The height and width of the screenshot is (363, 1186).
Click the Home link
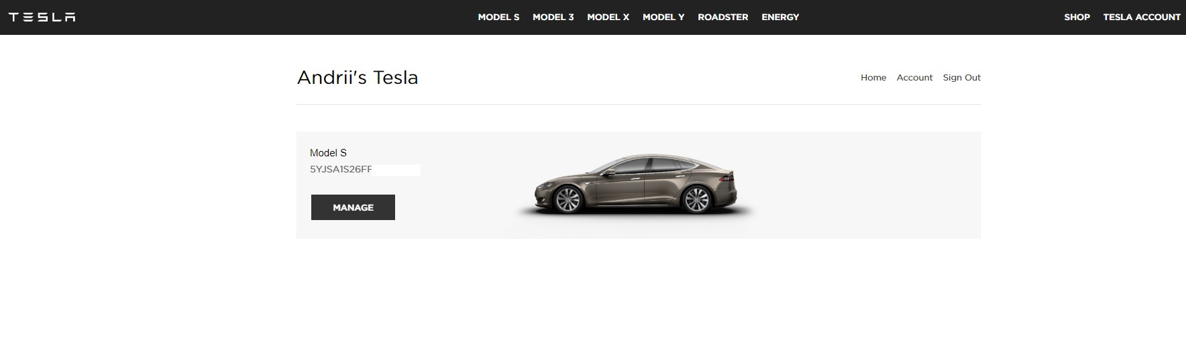point(873,78)
